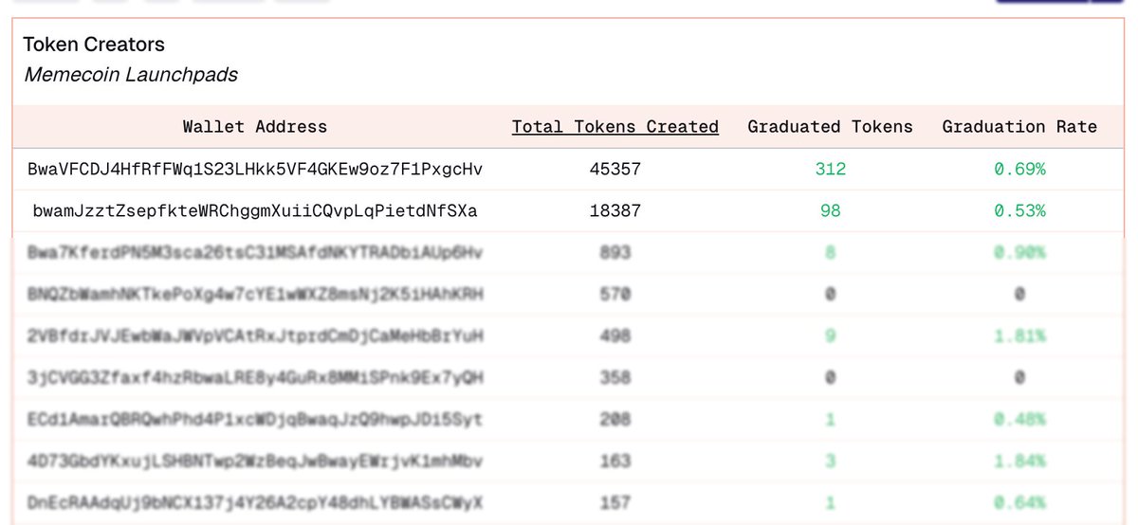Click graduation rate 0.69%
Image resolution: width=1138 pixels, height=525 pixels.
pyautogui.click(x=1019, y=170)
